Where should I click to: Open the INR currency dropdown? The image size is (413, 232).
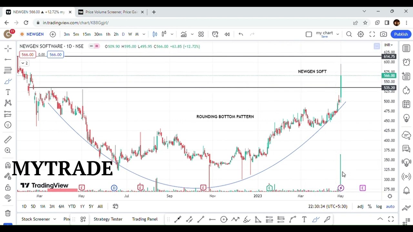point(388,45)
